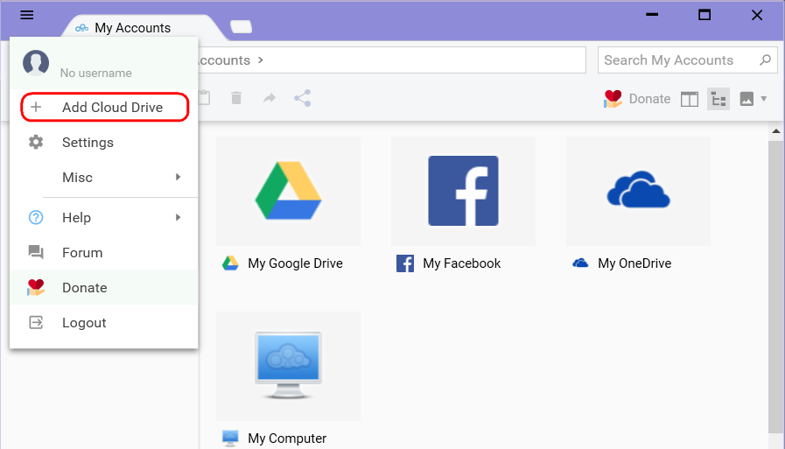The image size is (785, 449).
Task: Click the vertical scrollbar track
Action: (x=776, y=288)
